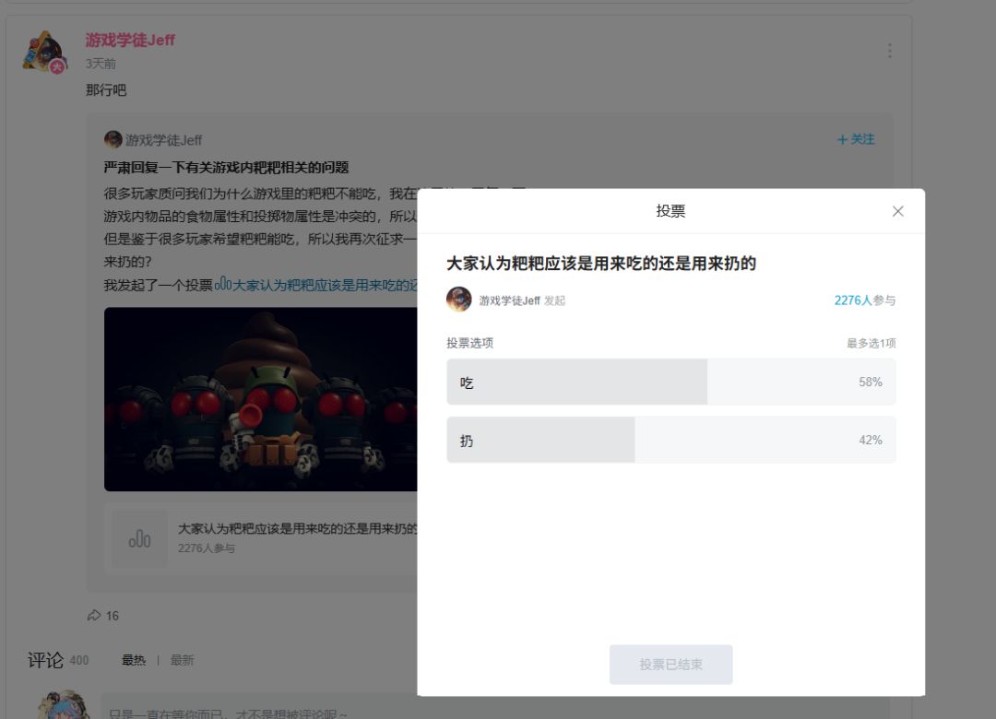Select the 扔 poll option
This screenshot has width=996, height=719.
point(671,440)
